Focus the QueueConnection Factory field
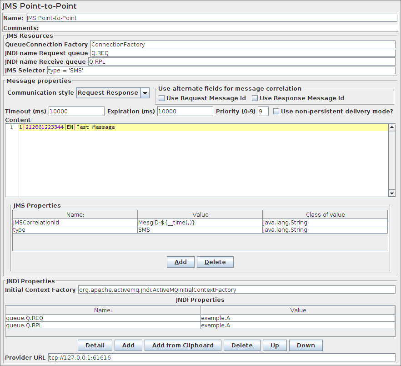 tap(243, 45)
